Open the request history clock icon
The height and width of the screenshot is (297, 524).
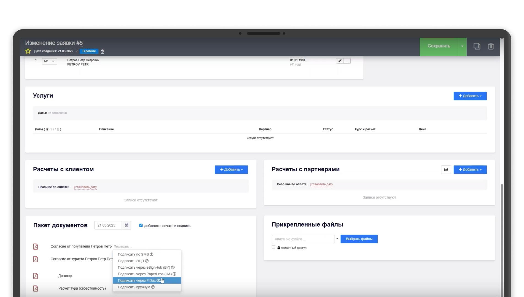coord(103,51)
